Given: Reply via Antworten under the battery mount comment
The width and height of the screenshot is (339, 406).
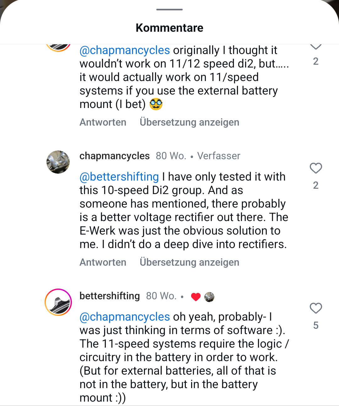Looking at the screenshot, I should click(x=103, y=122).
